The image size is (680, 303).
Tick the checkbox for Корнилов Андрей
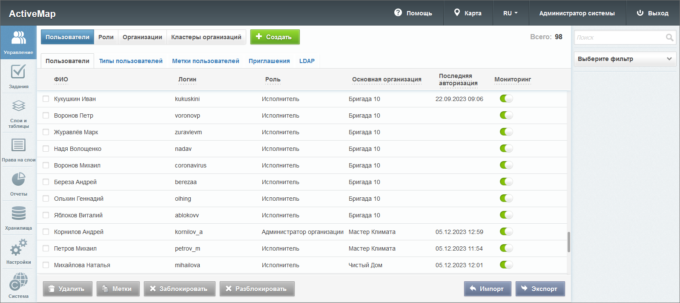point(46,232)
